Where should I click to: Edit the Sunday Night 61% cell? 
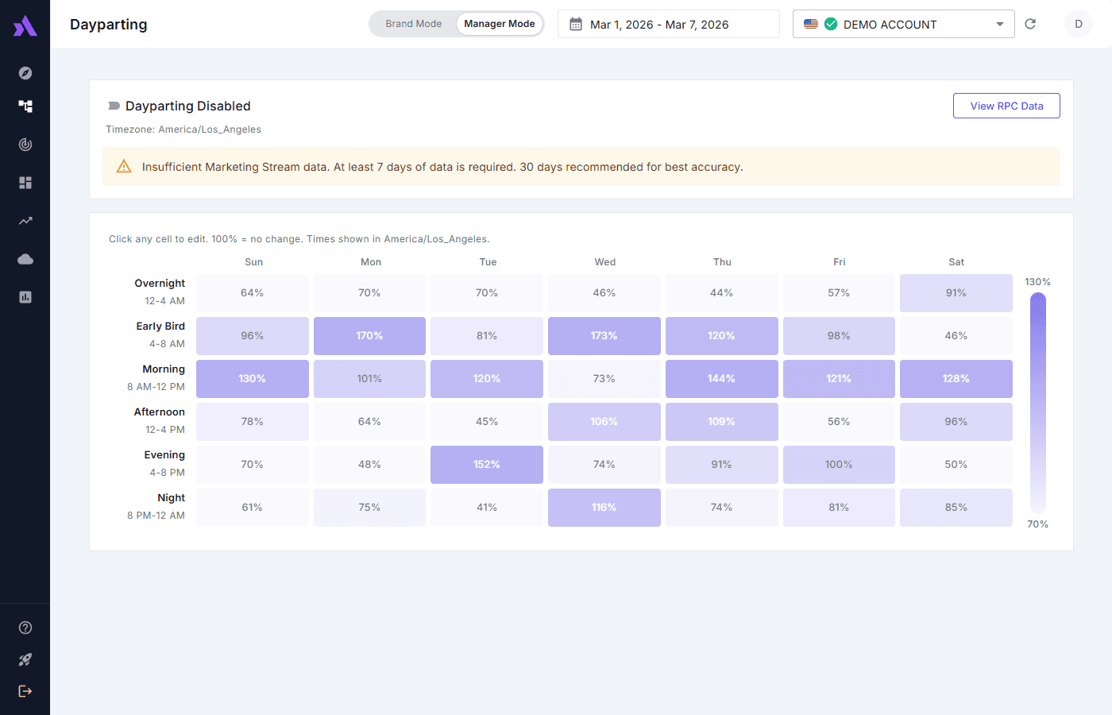pyautogui.click(x=253, y=508)
